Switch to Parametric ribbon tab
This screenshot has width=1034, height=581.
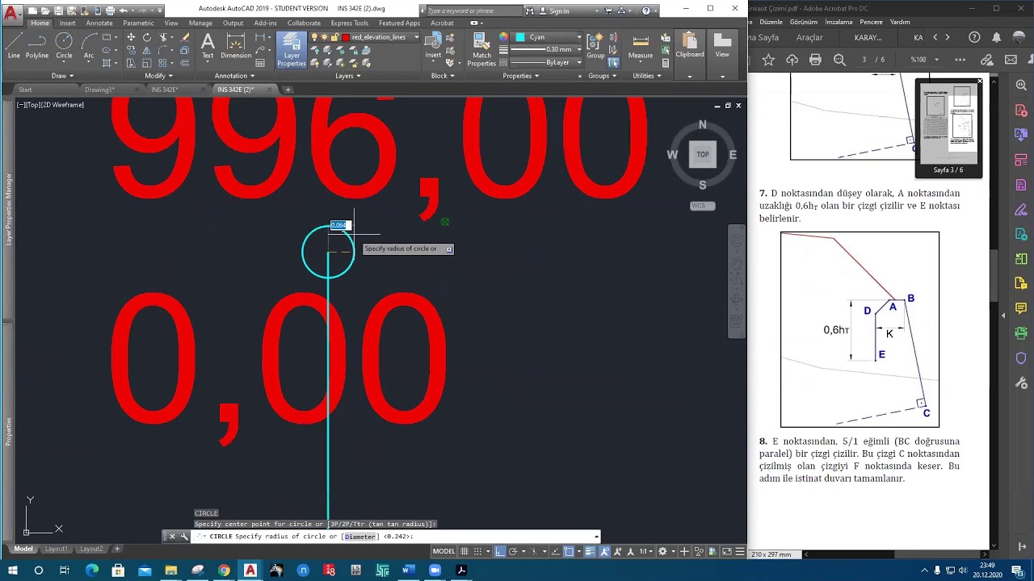click(138, 23)
